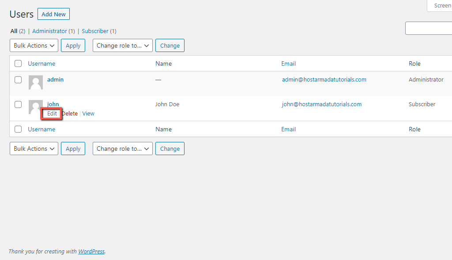View the john user profile
The height and width of the screenshot is (260, 452).
point(88,113)
